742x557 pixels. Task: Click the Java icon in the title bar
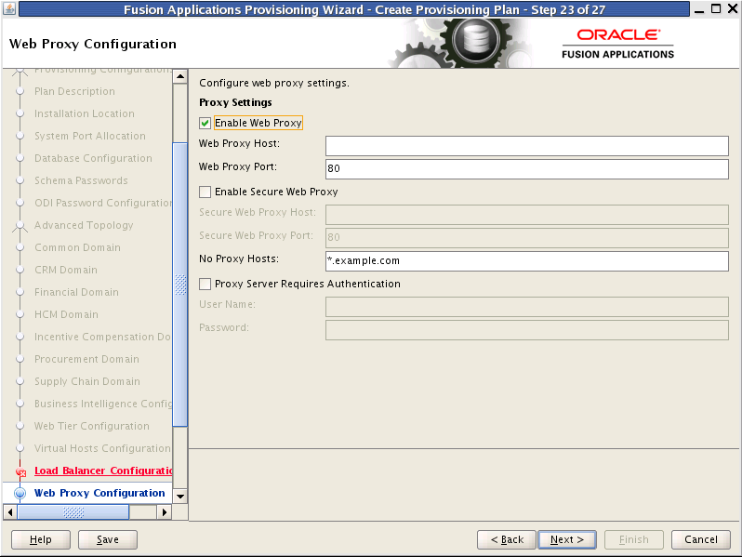pos(9,8)
